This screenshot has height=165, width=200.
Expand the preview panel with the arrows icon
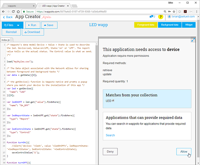pyautogui.click(x=193, y=40)
